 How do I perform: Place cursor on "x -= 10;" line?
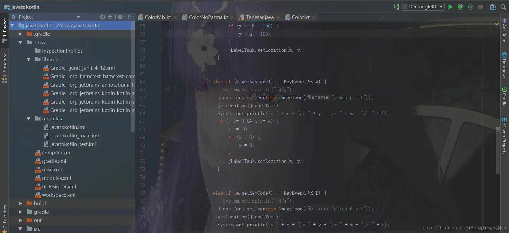coord(238,129)
